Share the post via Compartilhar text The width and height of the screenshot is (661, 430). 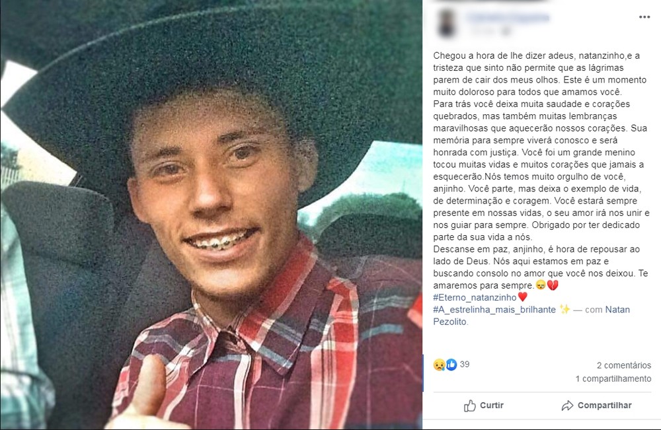[x=605, y=405]
